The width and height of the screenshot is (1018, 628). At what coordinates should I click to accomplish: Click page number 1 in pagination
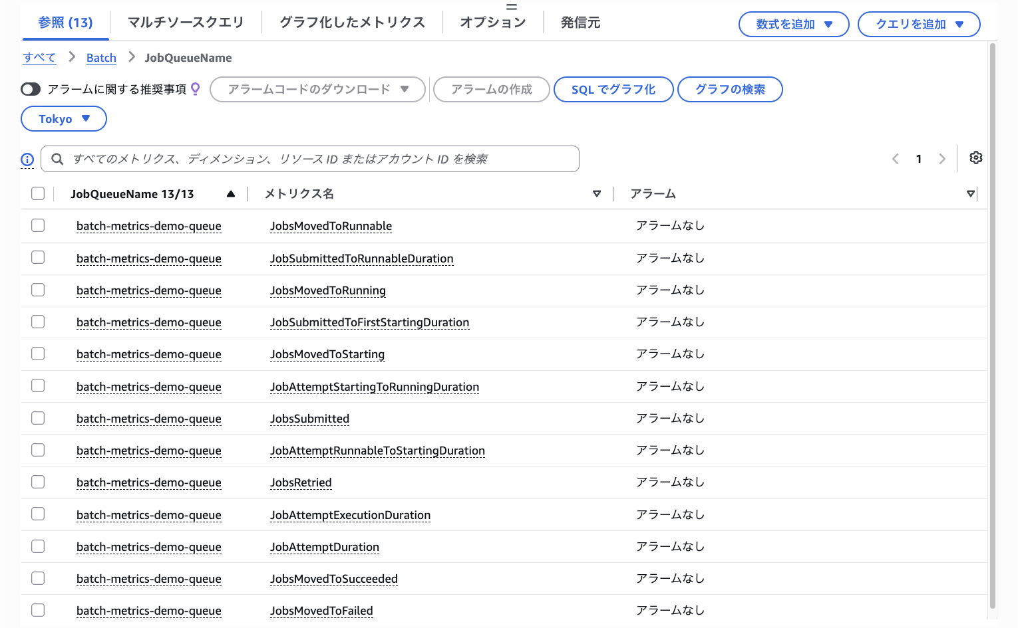pos(919,159)
